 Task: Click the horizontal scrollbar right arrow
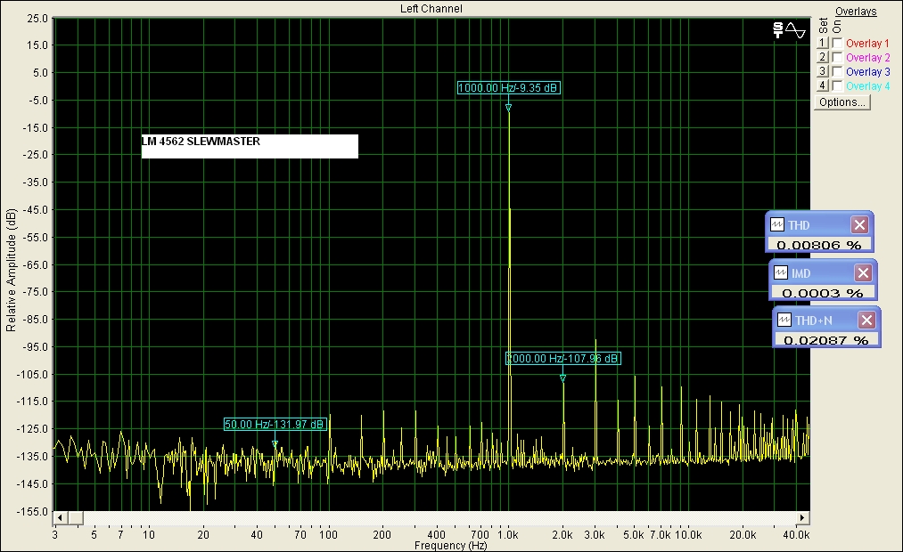pos(801,517)
